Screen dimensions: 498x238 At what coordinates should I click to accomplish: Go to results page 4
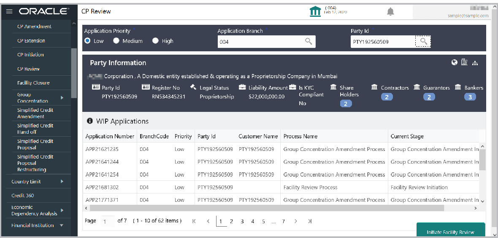(x=253, y=221)
